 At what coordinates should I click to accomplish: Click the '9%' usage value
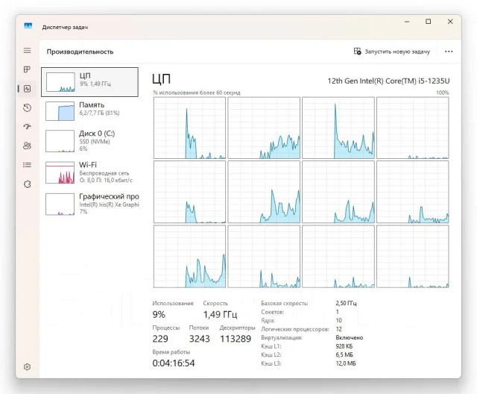[x=159, y=315]
